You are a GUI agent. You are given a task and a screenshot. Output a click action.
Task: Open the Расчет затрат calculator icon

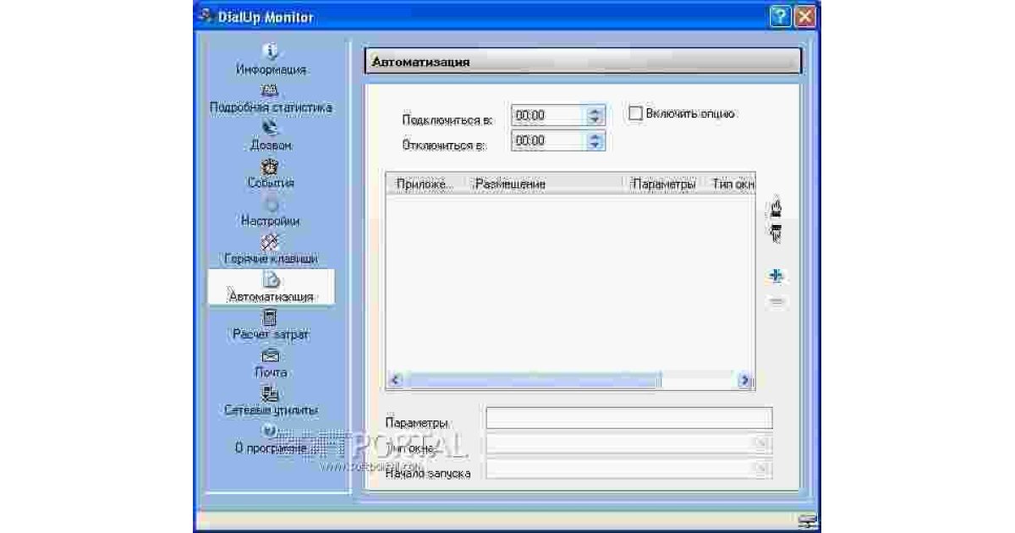[270, 319]
